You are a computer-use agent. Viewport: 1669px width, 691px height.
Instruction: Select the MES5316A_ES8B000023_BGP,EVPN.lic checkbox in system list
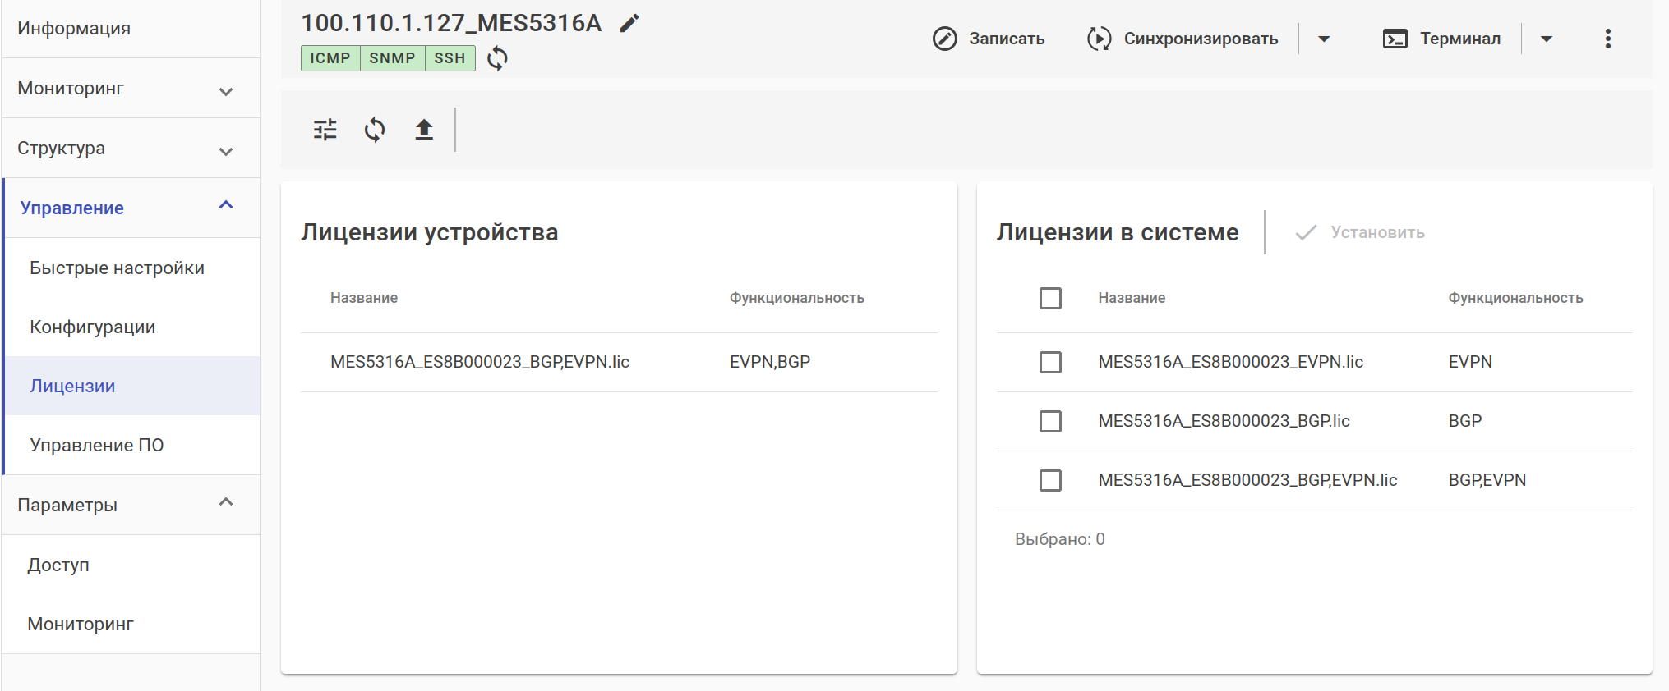(1050, 480)
